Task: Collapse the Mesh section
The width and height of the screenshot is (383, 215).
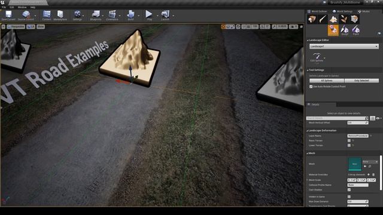Action: (308, 153)
